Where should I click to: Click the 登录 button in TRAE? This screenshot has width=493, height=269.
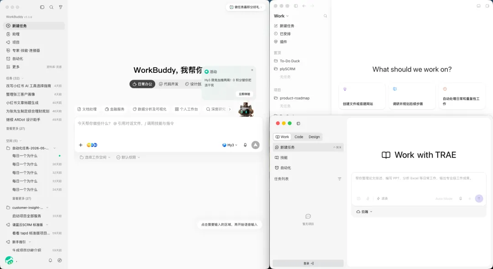(x=308, y=264)
